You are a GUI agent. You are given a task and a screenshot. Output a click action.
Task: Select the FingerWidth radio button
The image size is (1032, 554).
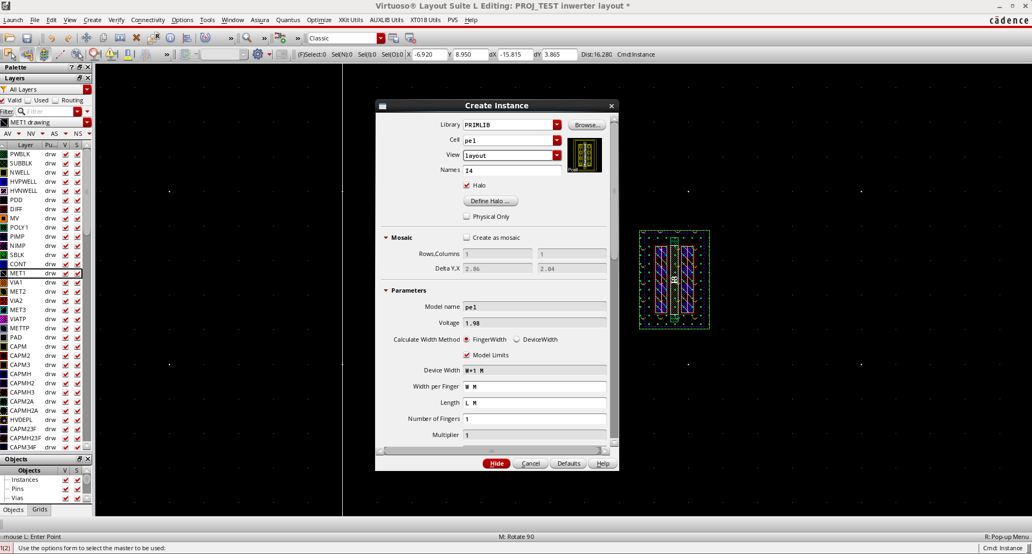click(x=467, y=340)
